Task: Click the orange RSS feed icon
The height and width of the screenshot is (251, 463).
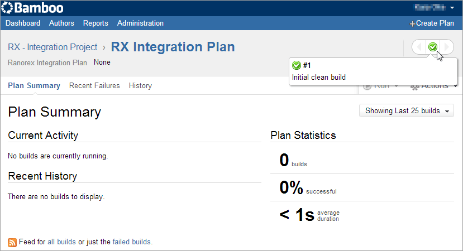Action: pos(12,243)
